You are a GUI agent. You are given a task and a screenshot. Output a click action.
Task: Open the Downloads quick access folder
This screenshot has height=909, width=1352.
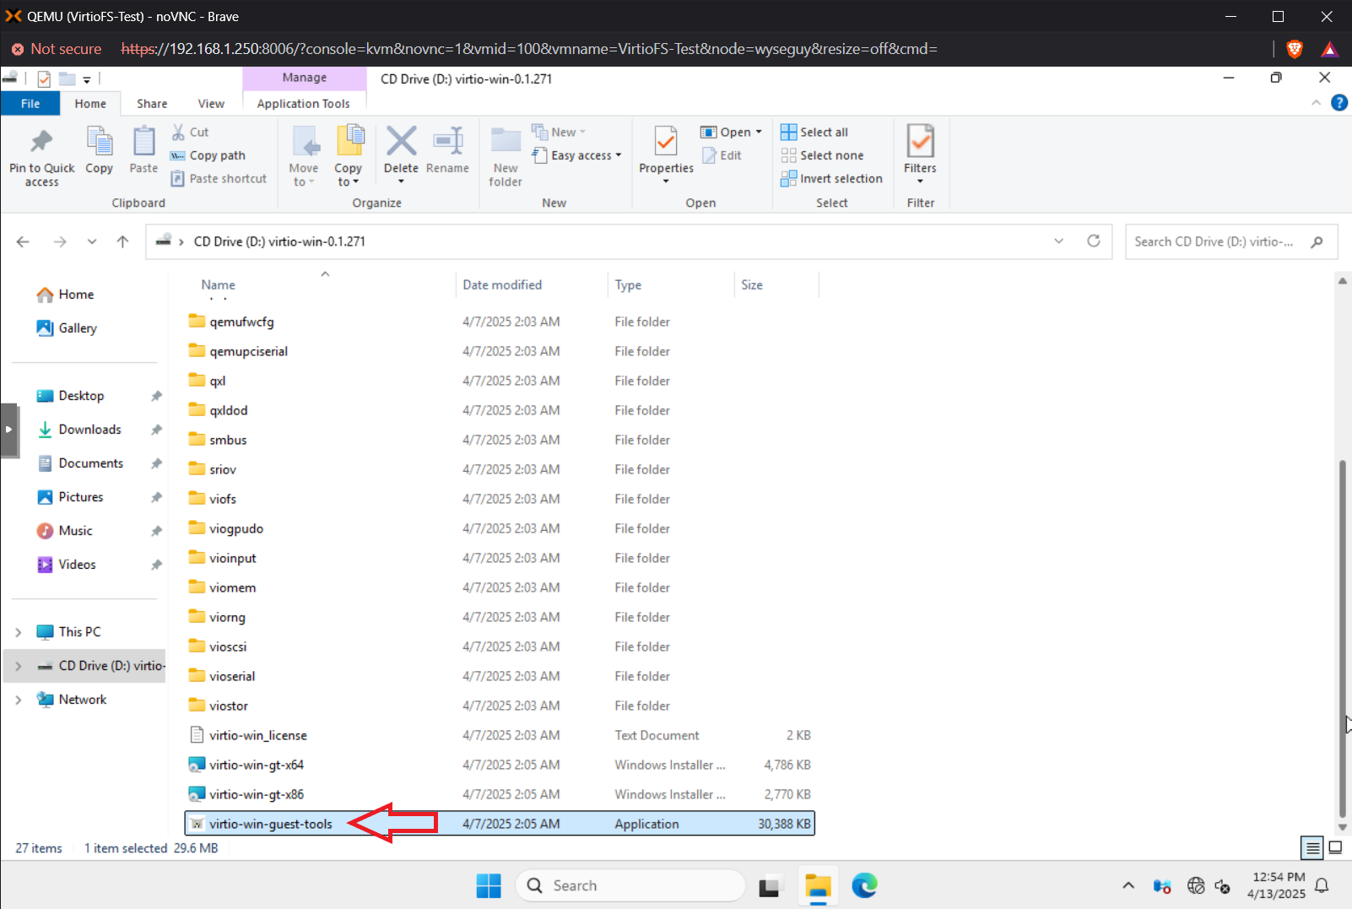[x=79, y=429]
